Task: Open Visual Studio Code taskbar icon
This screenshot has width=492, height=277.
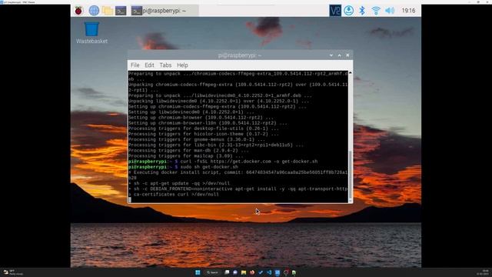Action: (x=269, y=272)
